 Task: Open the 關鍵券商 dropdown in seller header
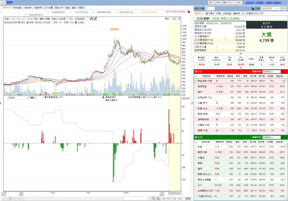pos(272,137)
